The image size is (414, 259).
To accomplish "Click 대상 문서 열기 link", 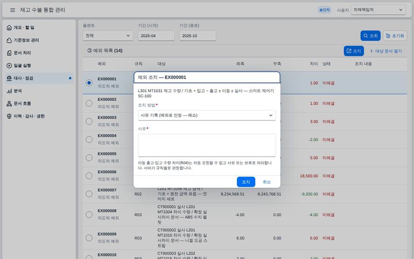I will coord(386,51).
